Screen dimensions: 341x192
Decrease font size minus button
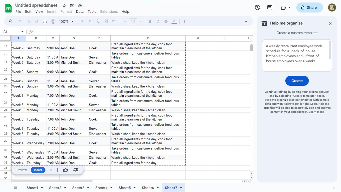click(125, 21)
